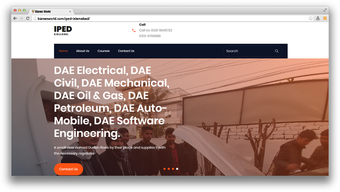The image size is (340, 192).
Task: Open the About Us menu item
Action: click(x=83, y=51)
